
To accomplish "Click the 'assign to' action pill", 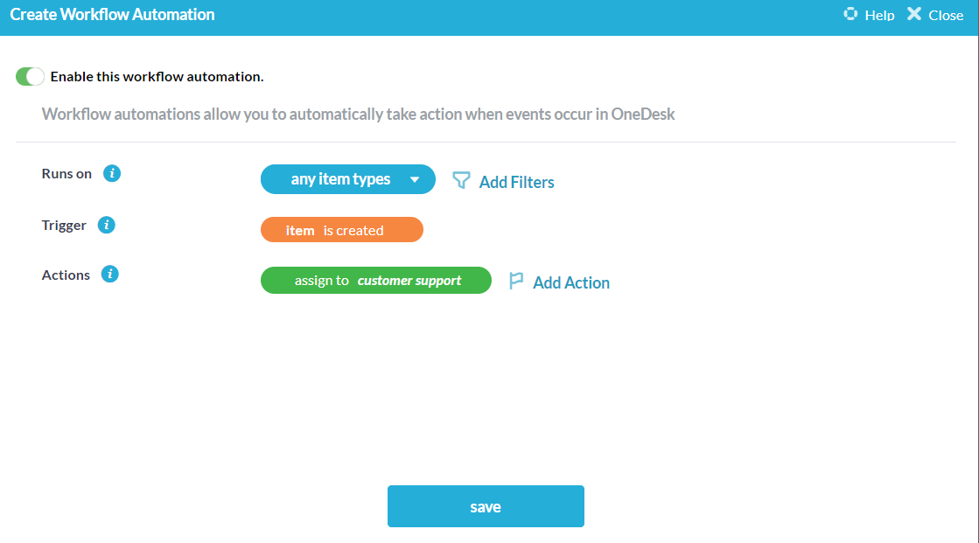I will (321, 281).
